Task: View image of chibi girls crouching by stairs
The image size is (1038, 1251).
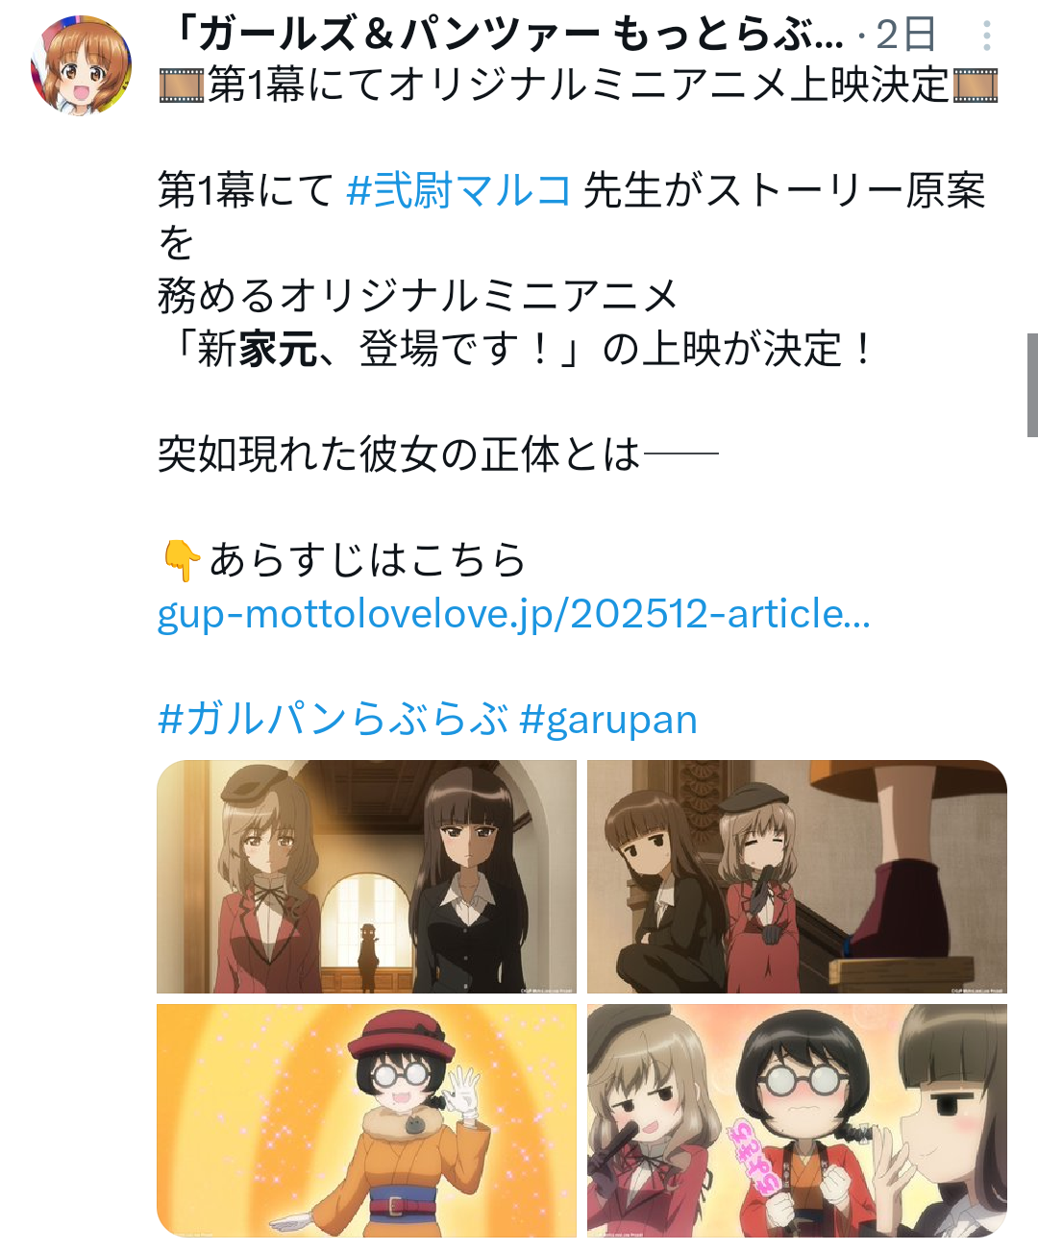Action: 797,876
